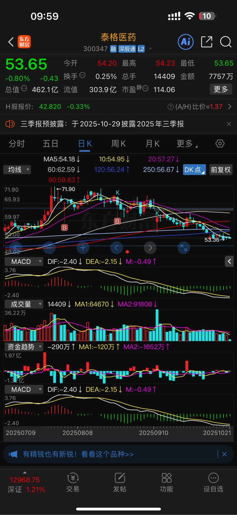This screenshot has width=237, height=515.
Task: Tap the 换手 info icon
Action: [x=82, y=75]
